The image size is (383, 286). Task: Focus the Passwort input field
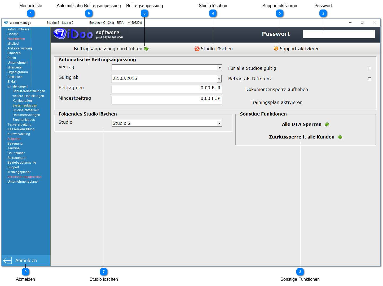pyautogui.click(x=339, y=34)
